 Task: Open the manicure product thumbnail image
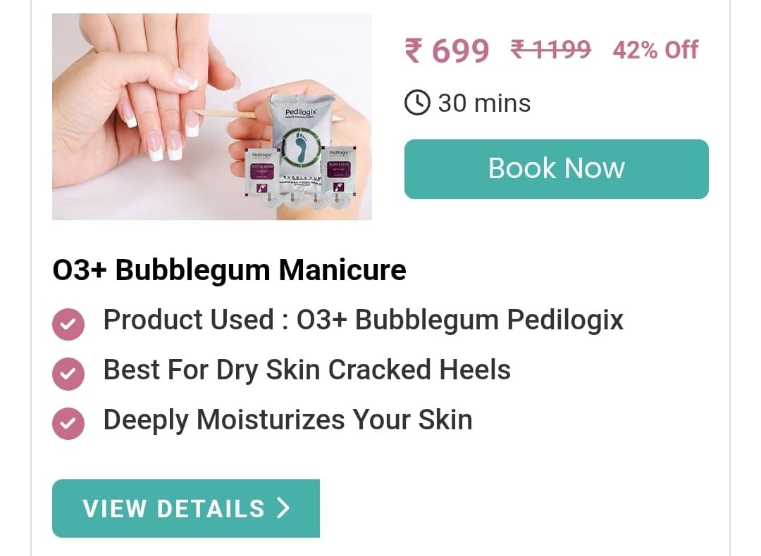click(212, 117)
